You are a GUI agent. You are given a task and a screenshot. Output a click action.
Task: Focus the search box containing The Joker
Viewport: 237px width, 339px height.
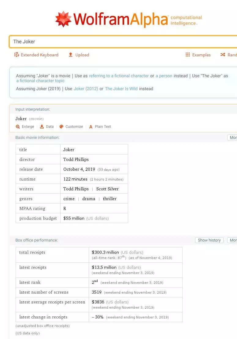coord(123,41)
